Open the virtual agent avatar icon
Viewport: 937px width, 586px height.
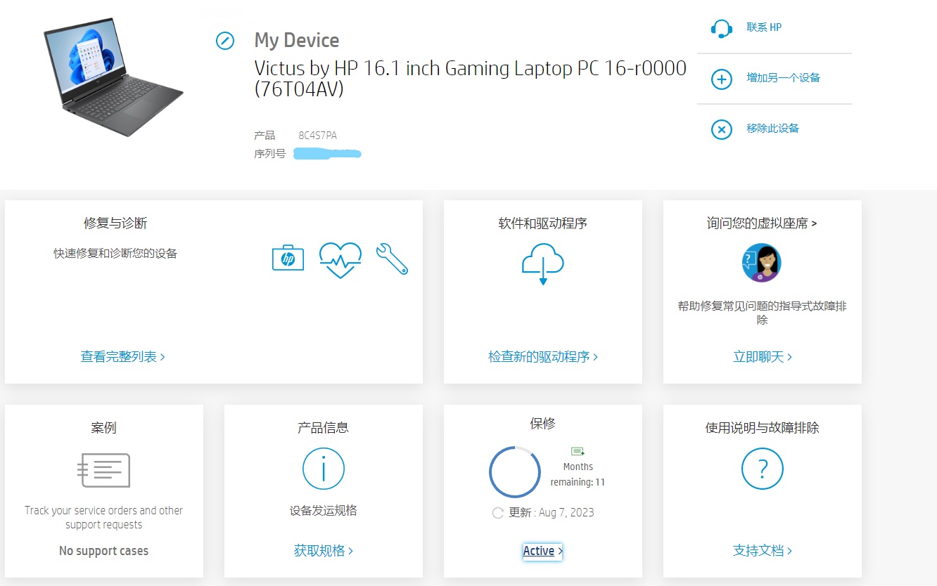coord(762,263)
